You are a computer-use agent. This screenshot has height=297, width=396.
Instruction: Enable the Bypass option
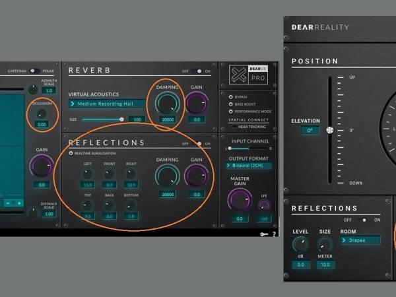coord(230,97)
